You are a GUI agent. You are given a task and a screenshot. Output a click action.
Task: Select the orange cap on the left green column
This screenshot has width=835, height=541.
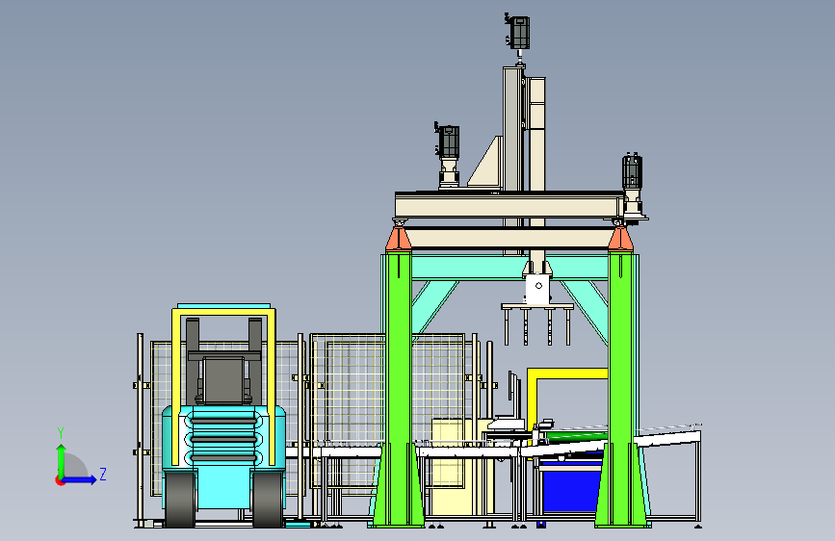click(399, 239)
